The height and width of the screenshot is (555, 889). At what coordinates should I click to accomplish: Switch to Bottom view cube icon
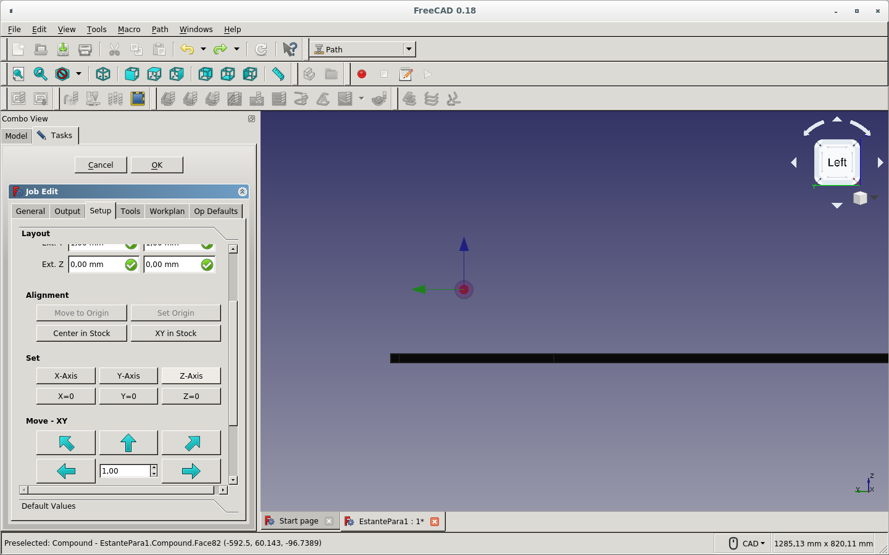pyautogui.click(x=228, y=74)
